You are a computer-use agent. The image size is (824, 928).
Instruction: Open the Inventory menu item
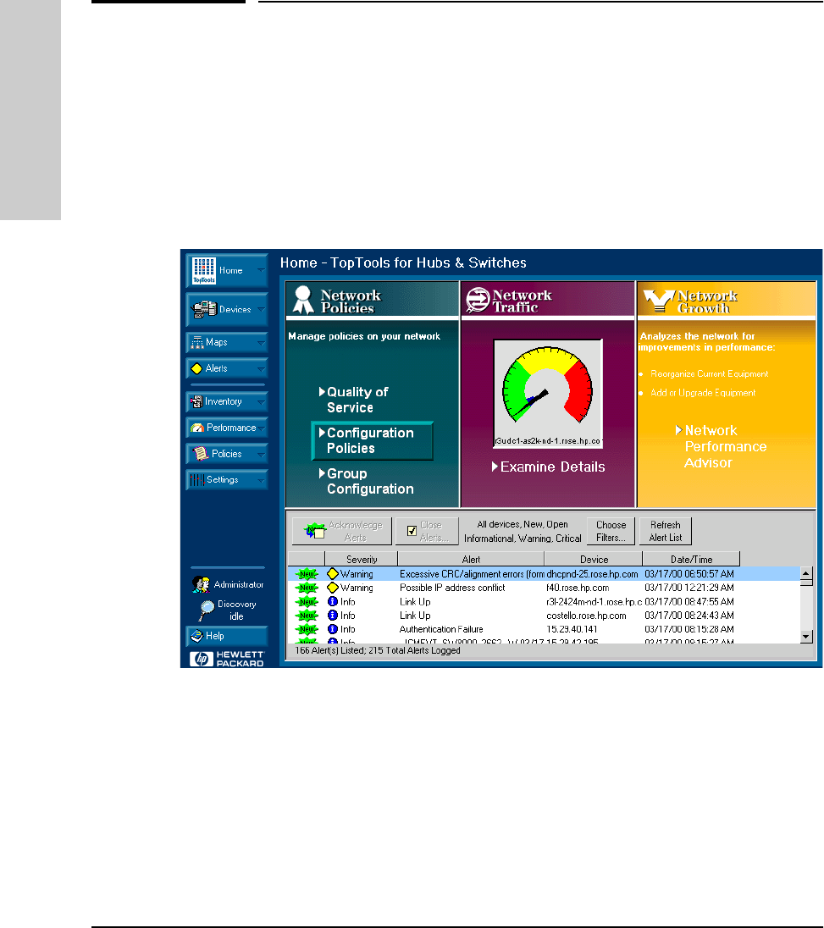pos(222,402)
